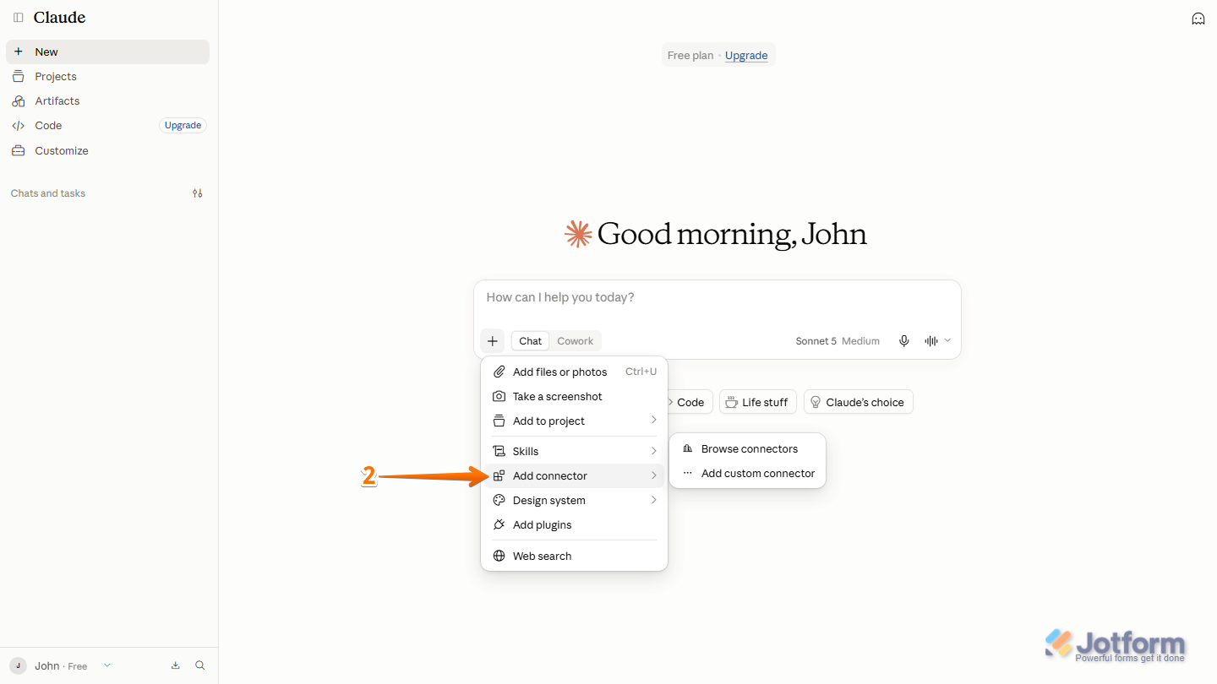Select the Claude's choice suggestion chip
This screenshot has width=1217, height=684.
pos(859,402)
